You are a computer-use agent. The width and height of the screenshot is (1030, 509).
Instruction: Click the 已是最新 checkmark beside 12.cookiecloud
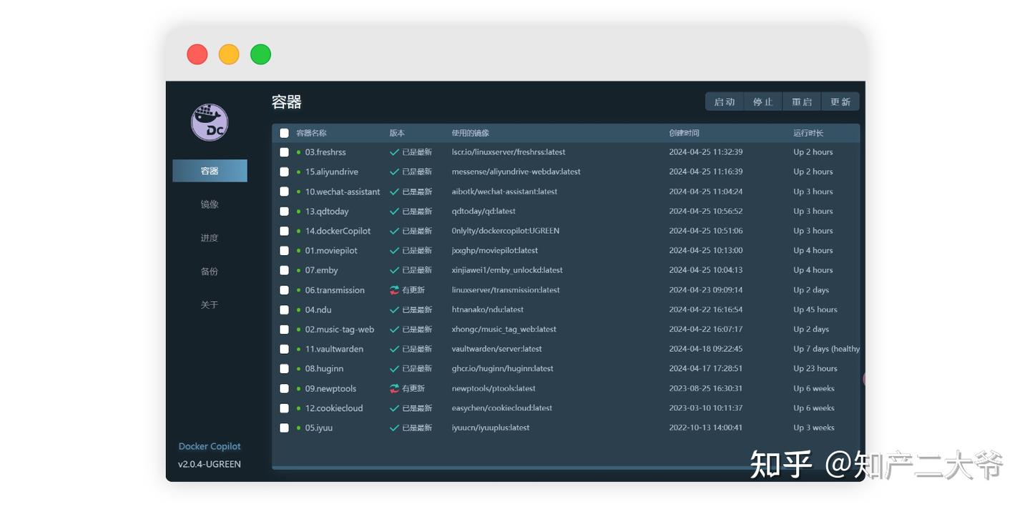[x=393, y=407]
